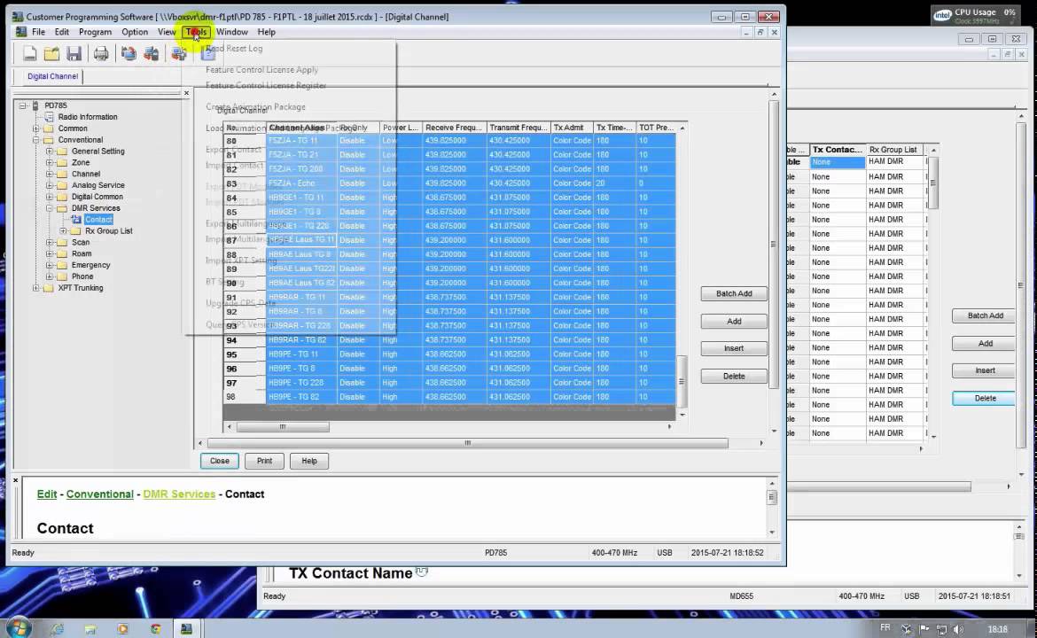1037x638 pixels.
Task: Click the volume speaker tray icon
Action: click(958, 629)
